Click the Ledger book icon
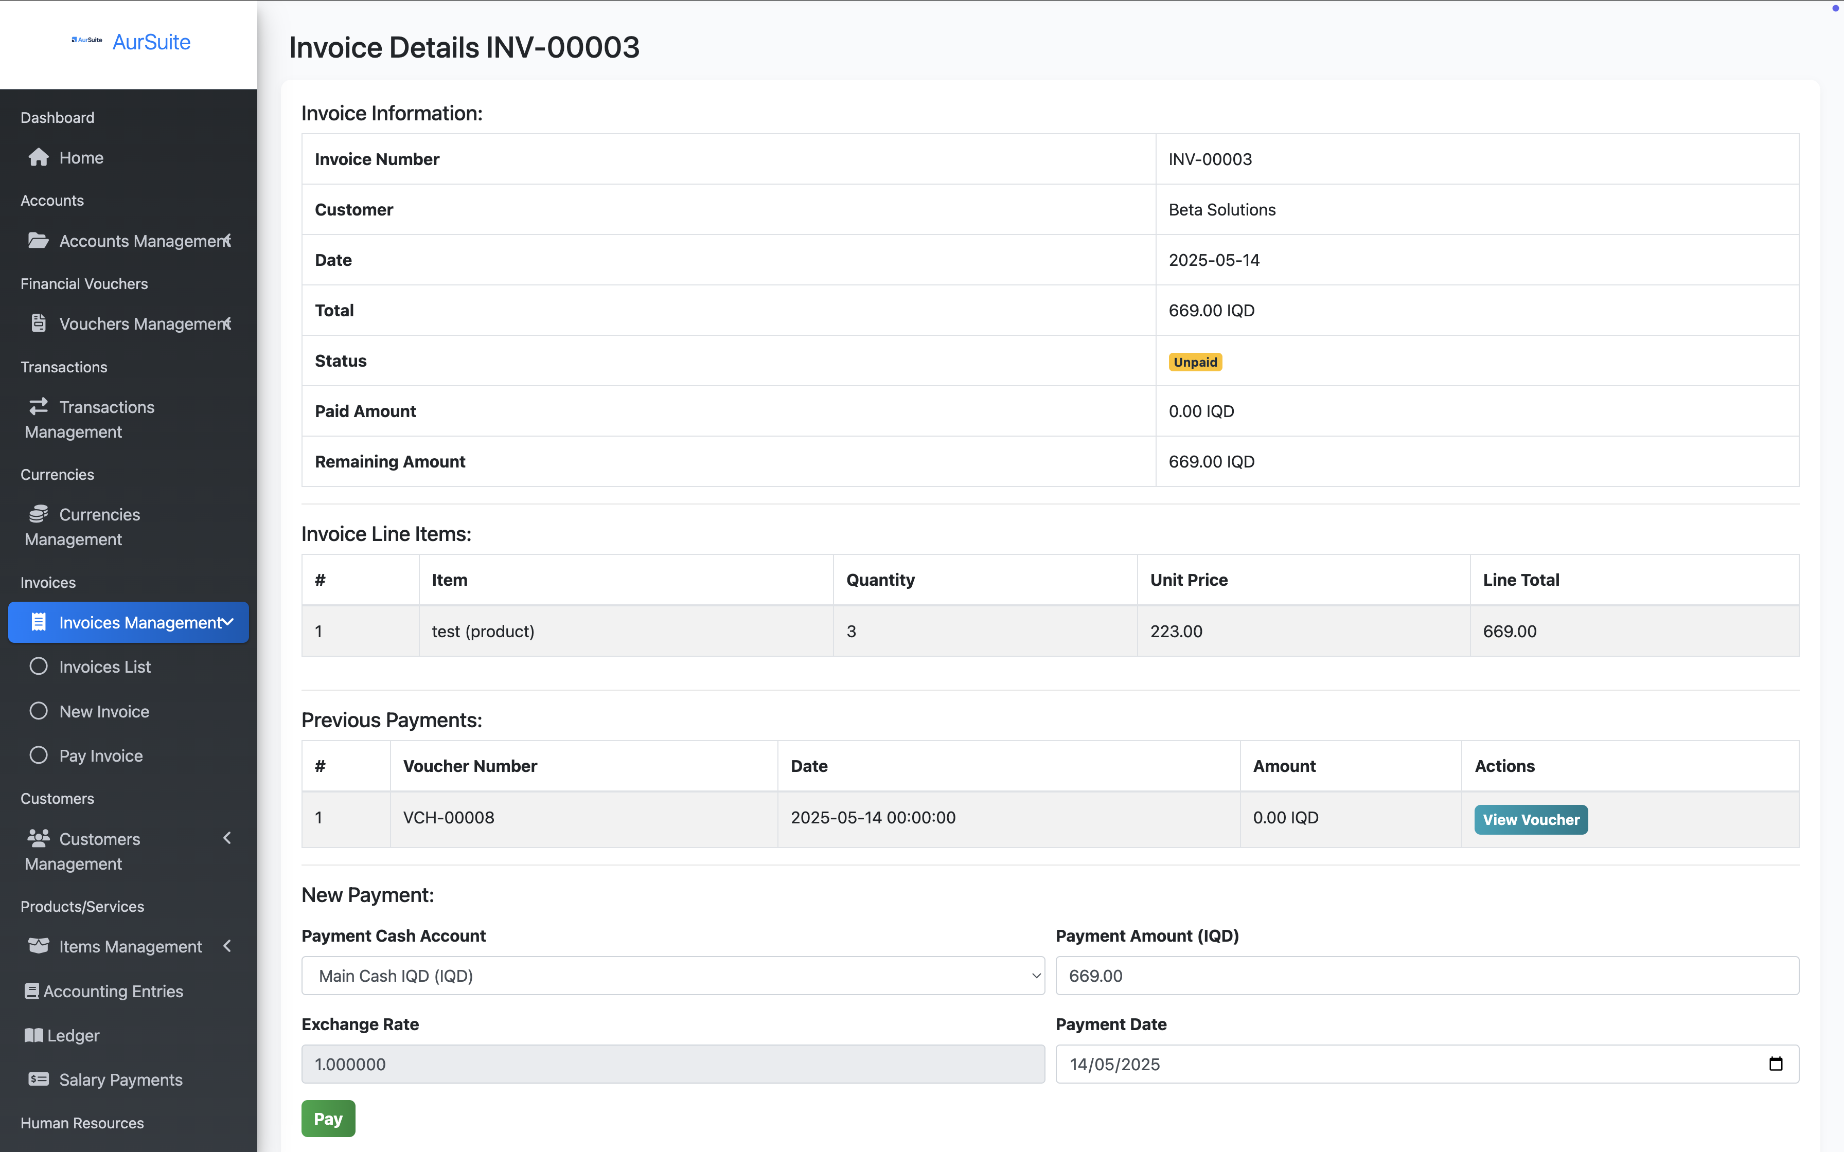 coord(33,1035)
